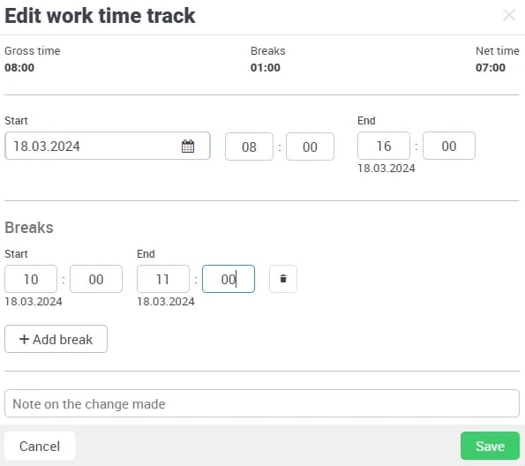The width and height of the screenshot is (525, 466).
Task: Click the Net time value 07:00
Action: 491,67
